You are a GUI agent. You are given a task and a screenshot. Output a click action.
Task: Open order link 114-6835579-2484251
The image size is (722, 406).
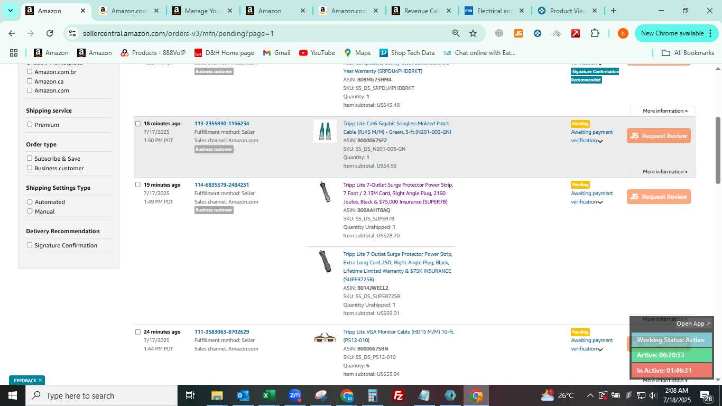(221, 185)
